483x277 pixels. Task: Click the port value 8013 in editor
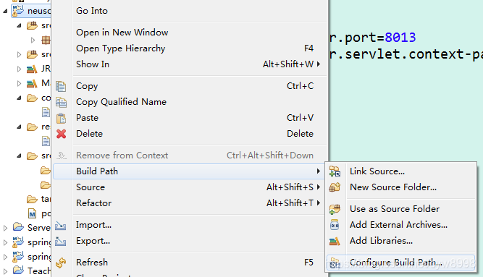tap(400, 38)
